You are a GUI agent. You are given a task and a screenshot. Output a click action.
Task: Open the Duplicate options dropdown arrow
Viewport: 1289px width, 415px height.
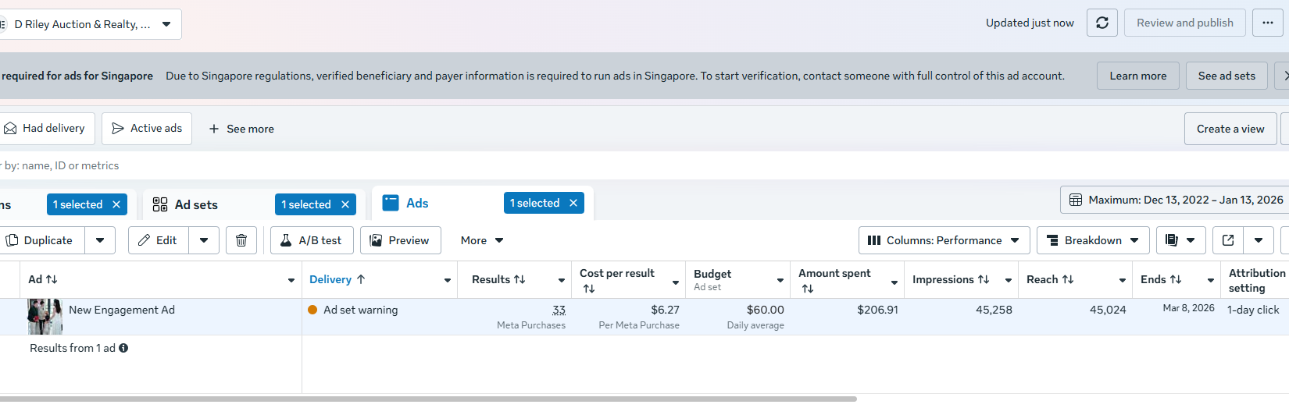100,240
